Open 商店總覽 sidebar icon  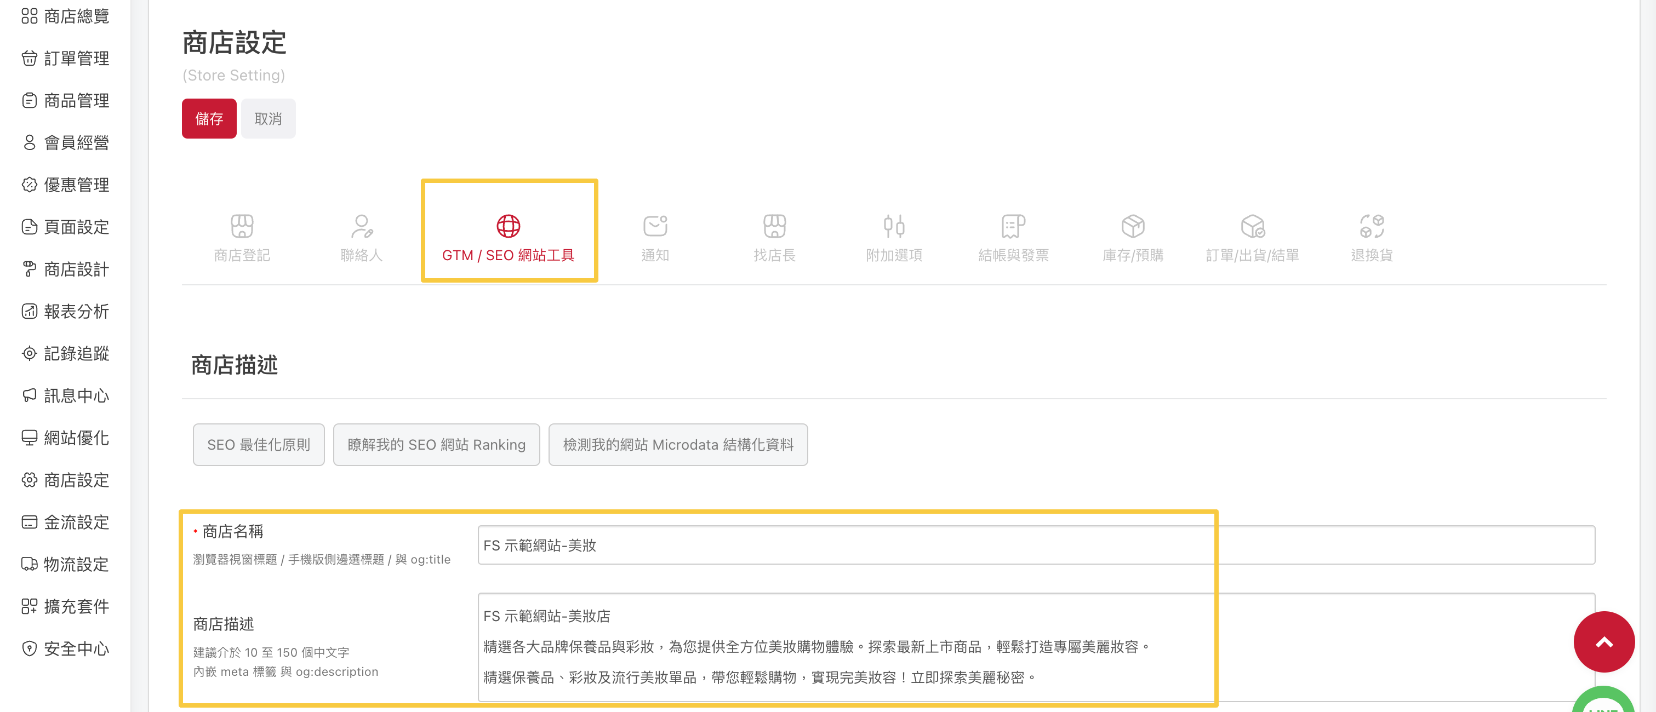click(x=30, y=16)
